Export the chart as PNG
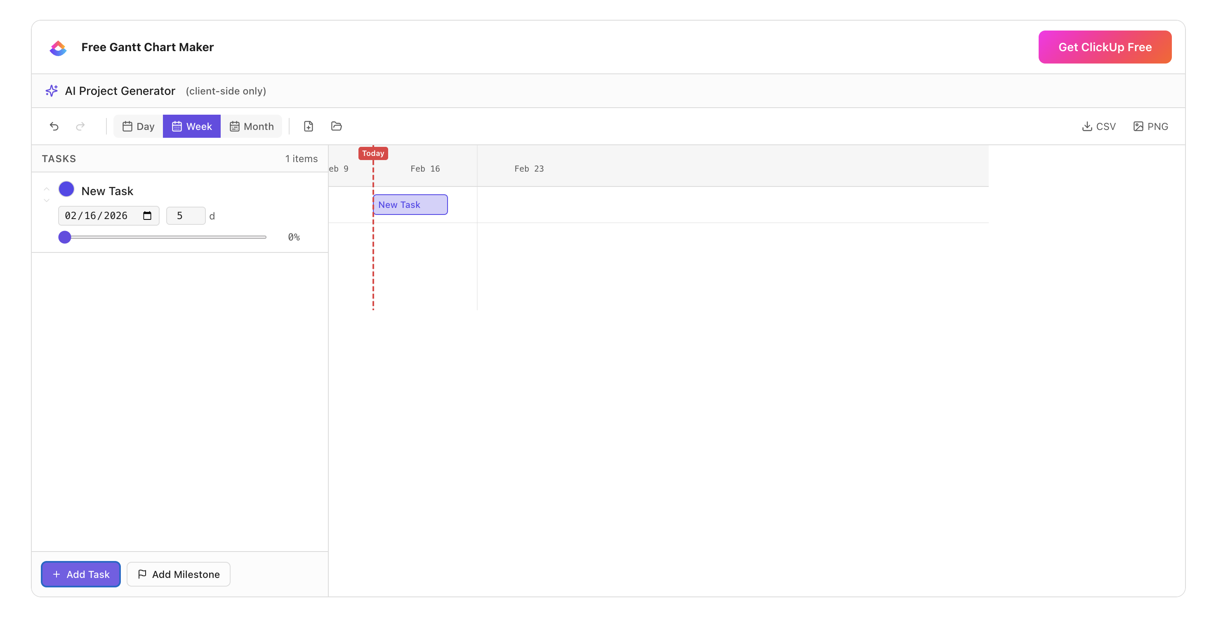Screen dimensions: 1216x627 (1150, 126)
